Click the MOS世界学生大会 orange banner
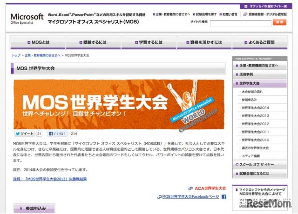 click(119, 104)
